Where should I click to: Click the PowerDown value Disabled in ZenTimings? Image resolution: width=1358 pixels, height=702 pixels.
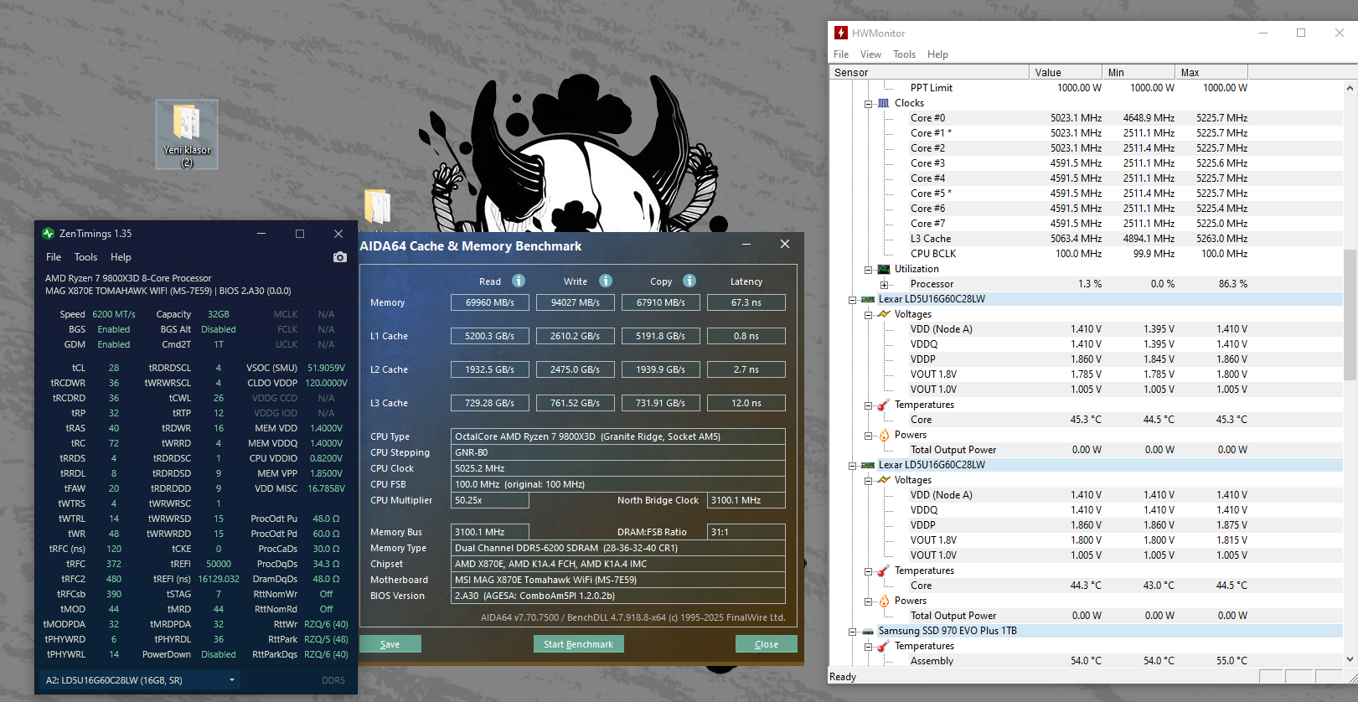219,654
